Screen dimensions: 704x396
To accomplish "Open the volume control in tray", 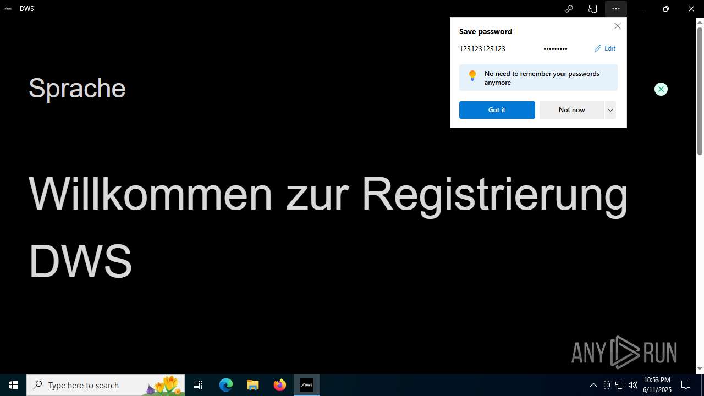I will [x=633, y=385].
